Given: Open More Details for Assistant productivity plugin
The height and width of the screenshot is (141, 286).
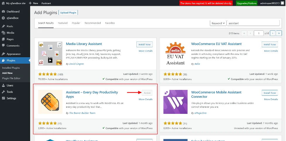Looking at the screenshot, I should pos(146,99).
